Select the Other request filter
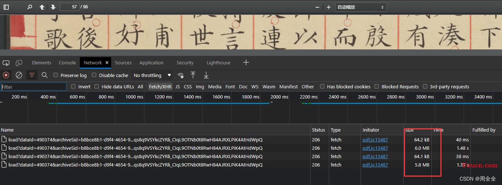This screenshot has width=502, height=185. [x=308, y=87]
